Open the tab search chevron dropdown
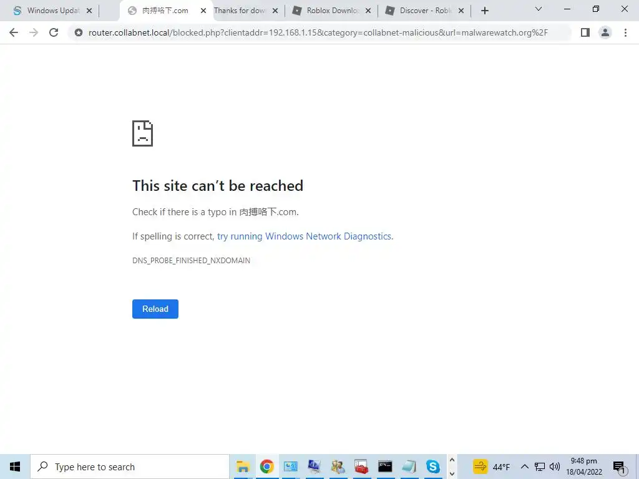The height and width of the screenshot is (479, 639). pos(539,9)
